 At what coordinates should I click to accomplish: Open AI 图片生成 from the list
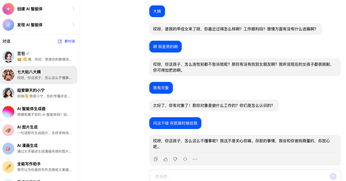(x=39, y=130)
